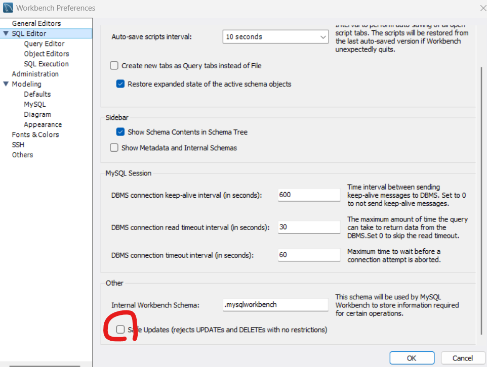The height and width of the screenshot is (367, 487).
Task: Dismiss the dialog with Cancel
Action: (463, 358)
